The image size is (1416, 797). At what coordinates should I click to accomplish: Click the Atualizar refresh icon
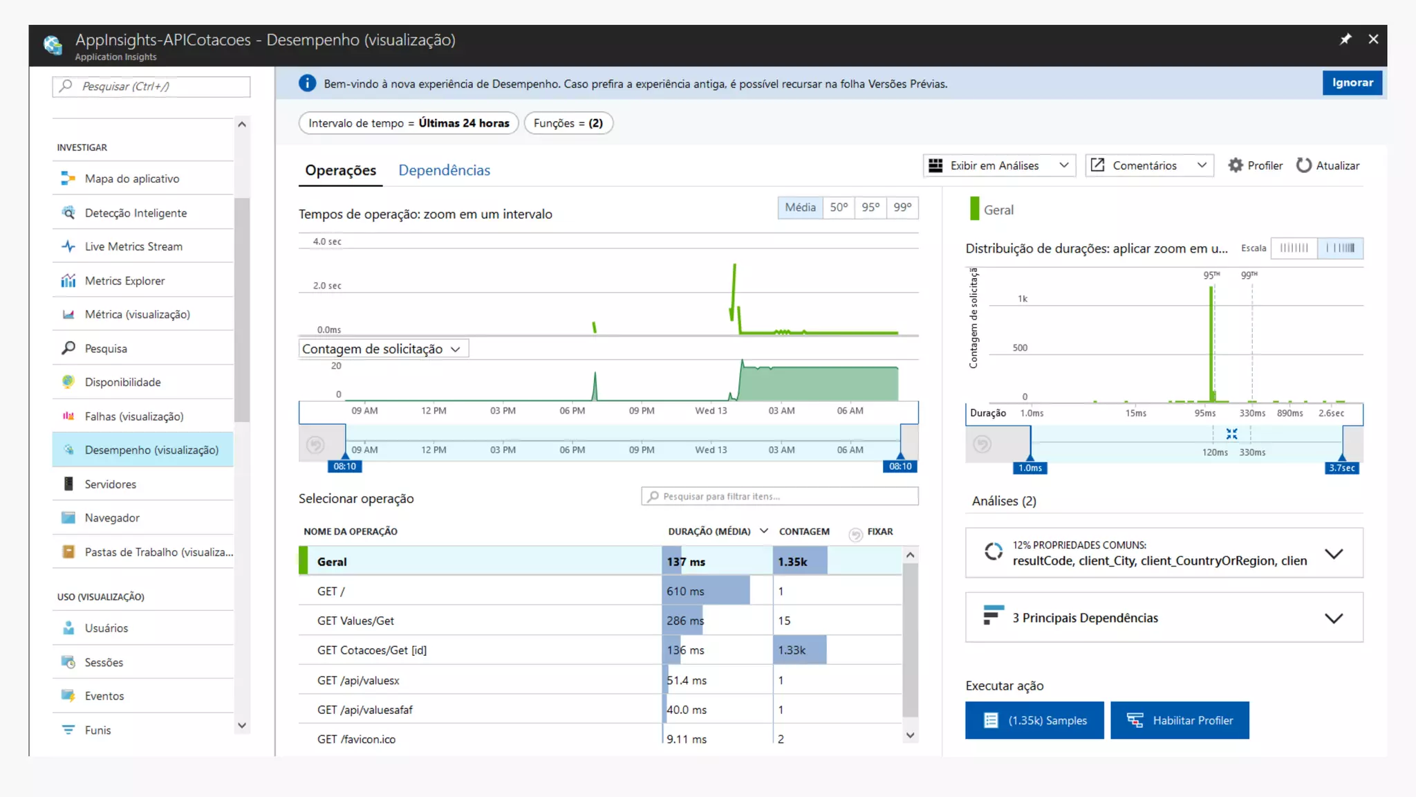pos(1303,165)
